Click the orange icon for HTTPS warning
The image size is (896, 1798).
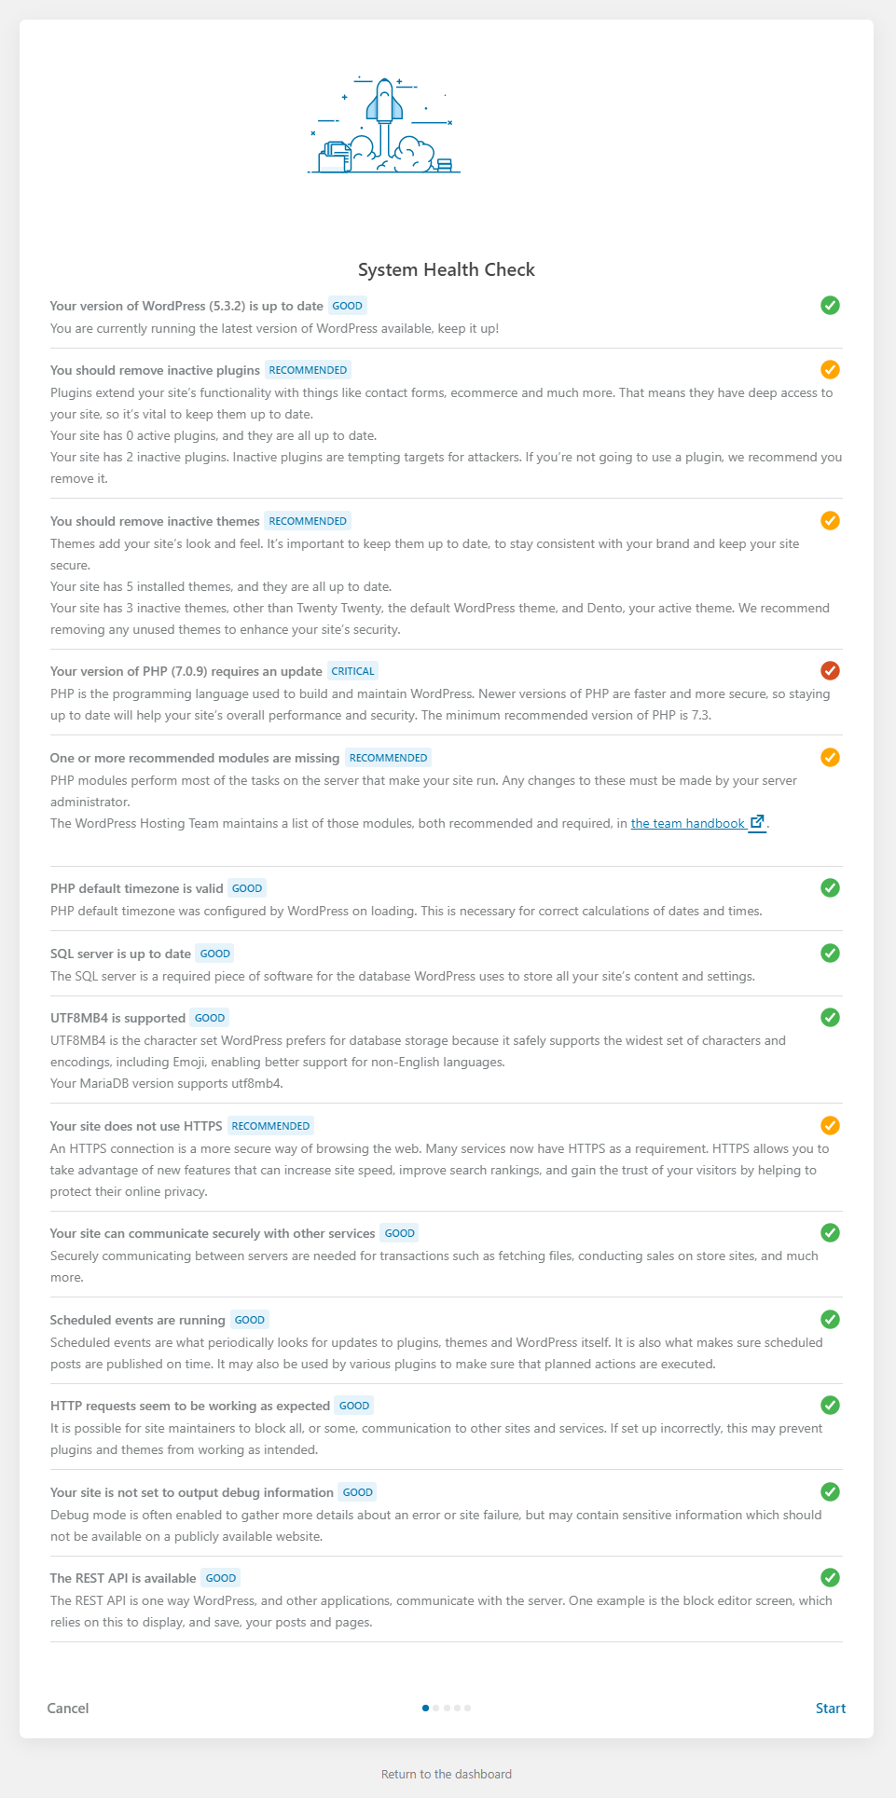click(x=830, y=1125)
